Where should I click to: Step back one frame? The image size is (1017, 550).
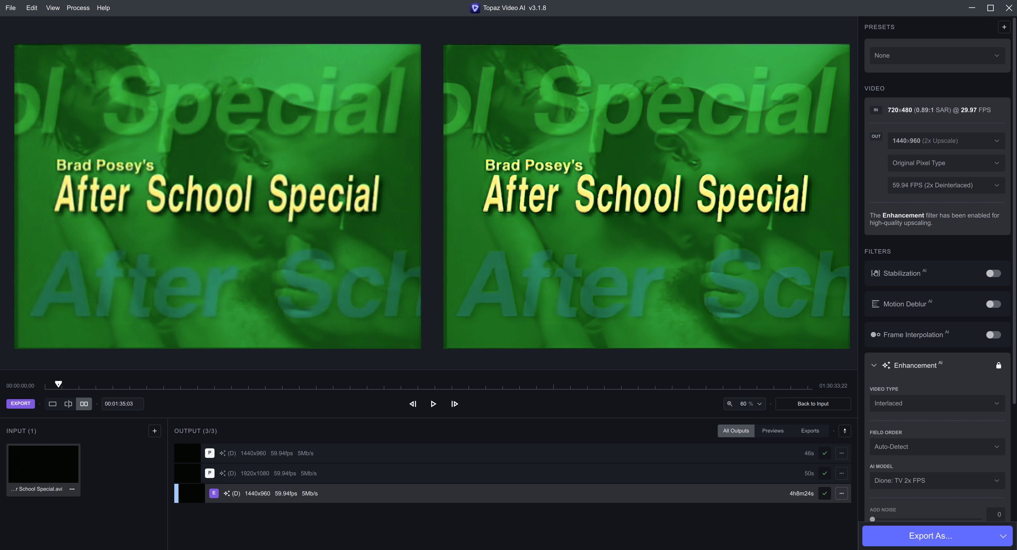pos(413,404)
